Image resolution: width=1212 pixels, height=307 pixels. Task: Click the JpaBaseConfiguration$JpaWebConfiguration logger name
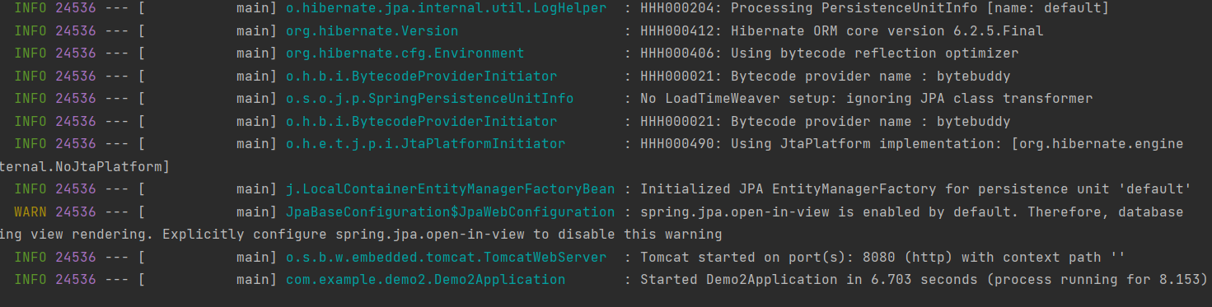click(450, 212)
